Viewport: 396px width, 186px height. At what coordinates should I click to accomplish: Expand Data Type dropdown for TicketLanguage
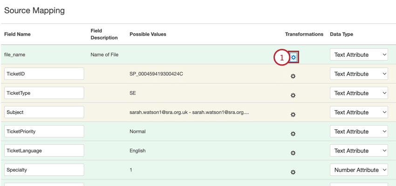point(359,151)
